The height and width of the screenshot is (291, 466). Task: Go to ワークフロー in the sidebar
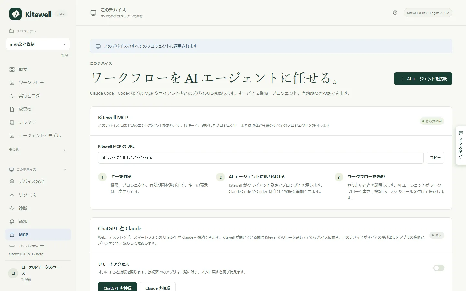pyautogui.click(x=38, y=83)
